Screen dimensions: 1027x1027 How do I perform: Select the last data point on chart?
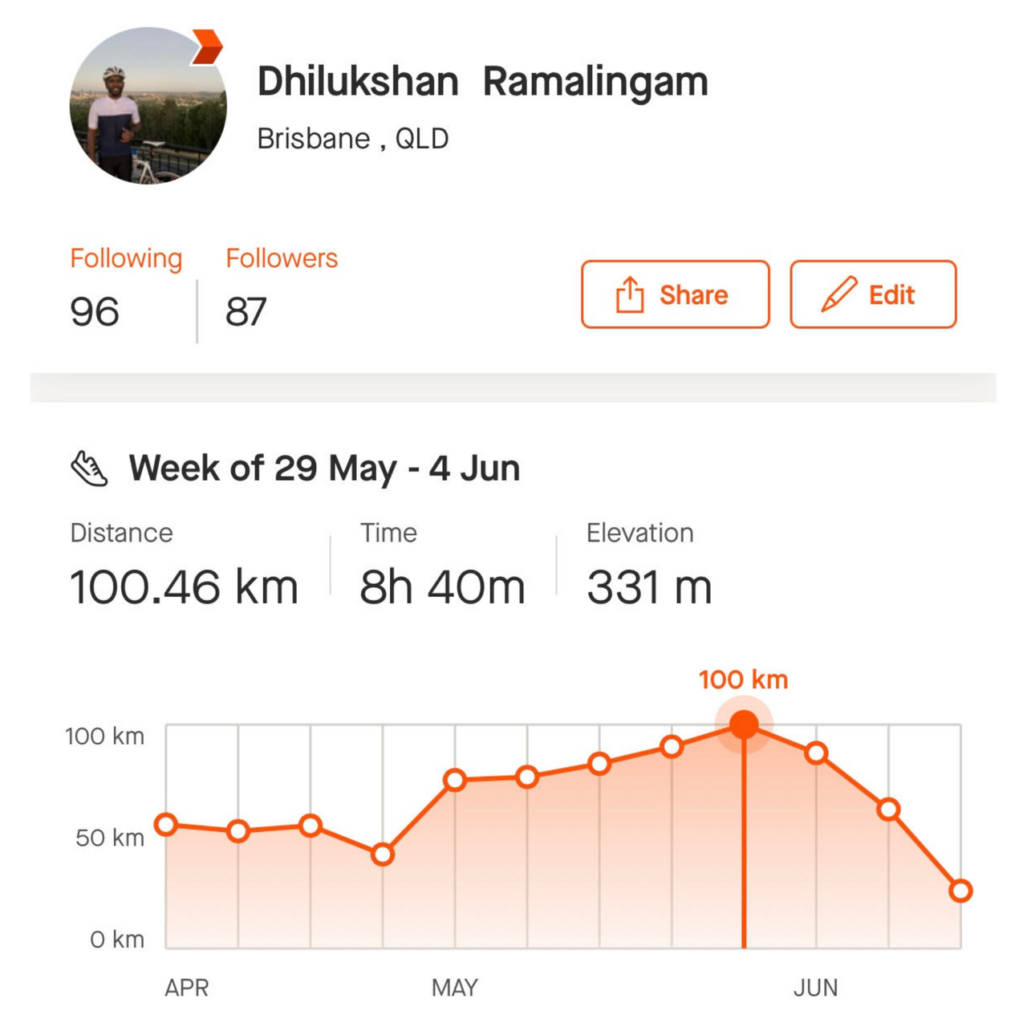click(x=960, y=891)
